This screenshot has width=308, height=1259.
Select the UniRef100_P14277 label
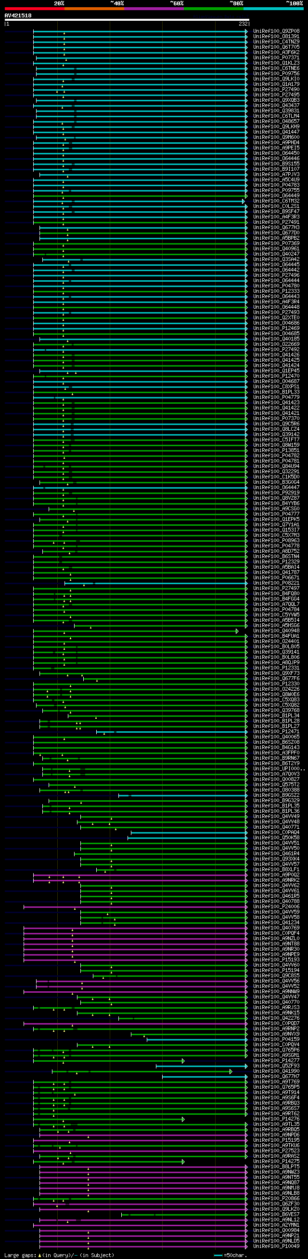[276, 1061]
